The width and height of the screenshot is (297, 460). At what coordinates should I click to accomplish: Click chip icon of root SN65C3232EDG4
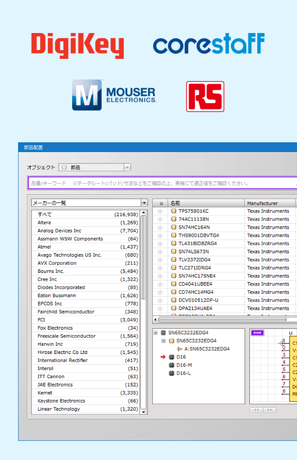click(x=163, y=332)
